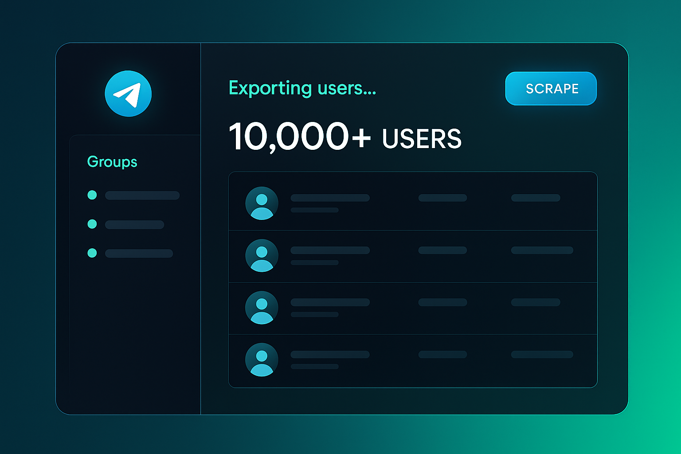Open the Groups section heading

point(112,162)
